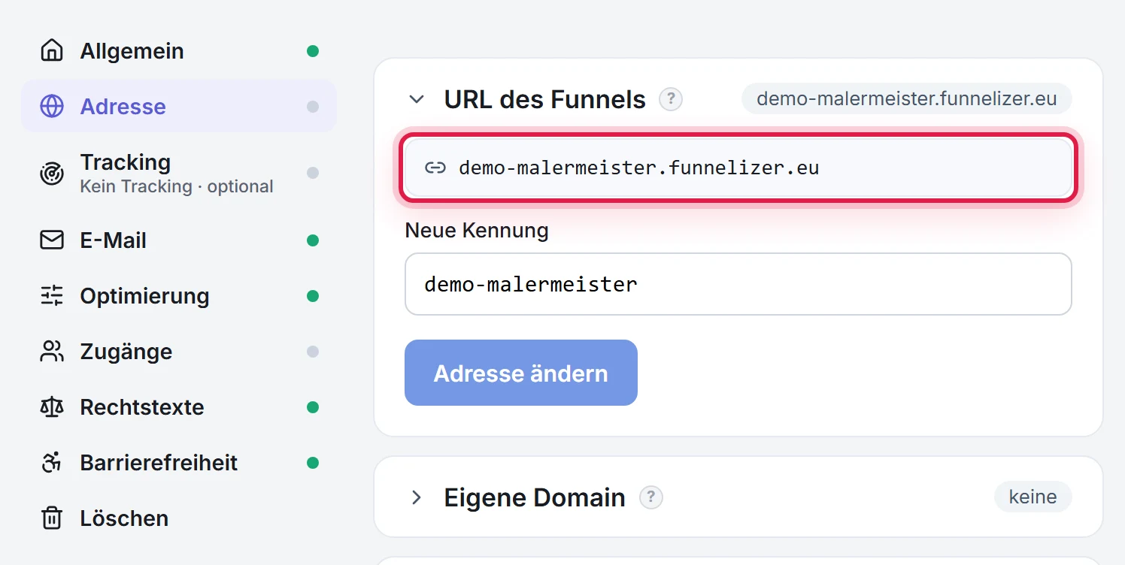Image resolution: width=1125 pixels, height=565 pixels.
Task: Click the Adresse ändern button
Action: (x=521, y=373)
